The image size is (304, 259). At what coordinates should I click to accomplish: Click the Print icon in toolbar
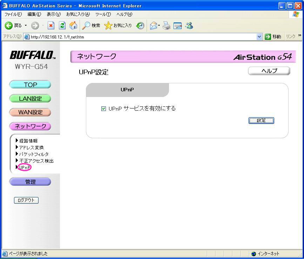(166, 26)
